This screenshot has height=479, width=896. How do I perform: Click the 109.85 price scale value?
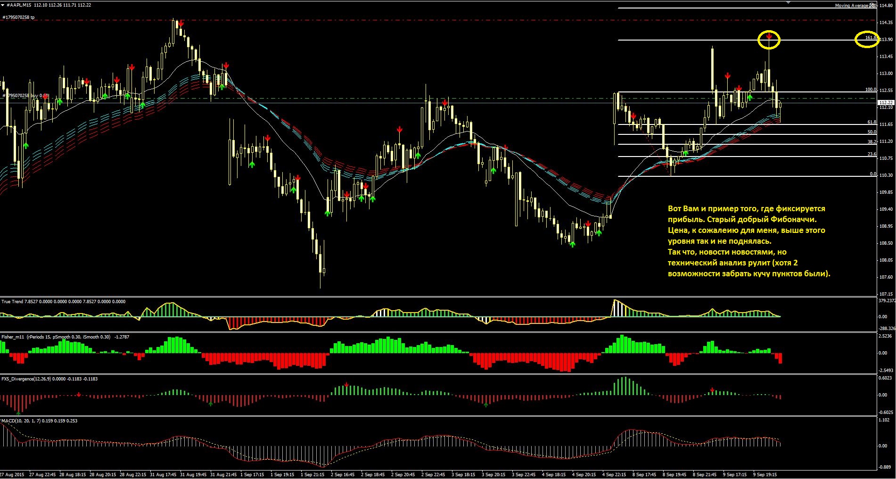click(886, 192)
